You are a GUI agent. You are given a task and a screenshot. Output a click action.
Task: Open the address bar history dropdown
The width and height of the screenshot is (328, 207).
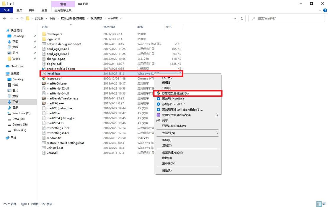coord(234,18)
